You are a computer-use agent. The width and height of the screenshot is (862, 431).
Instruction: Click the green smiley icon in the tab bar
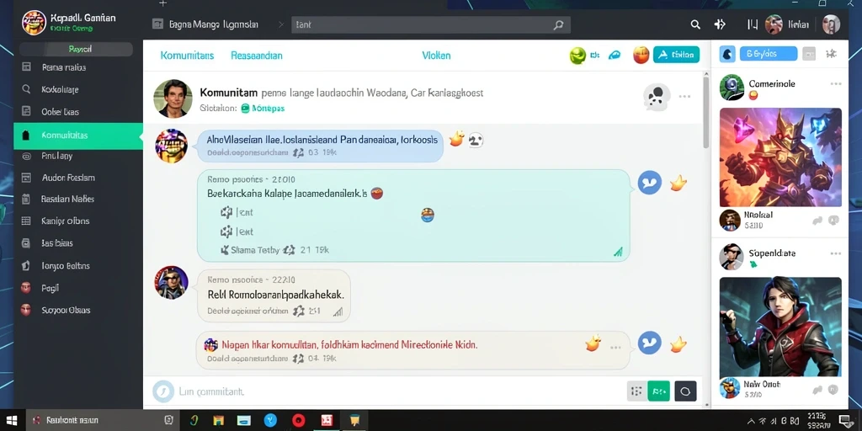tap(577, 55)
